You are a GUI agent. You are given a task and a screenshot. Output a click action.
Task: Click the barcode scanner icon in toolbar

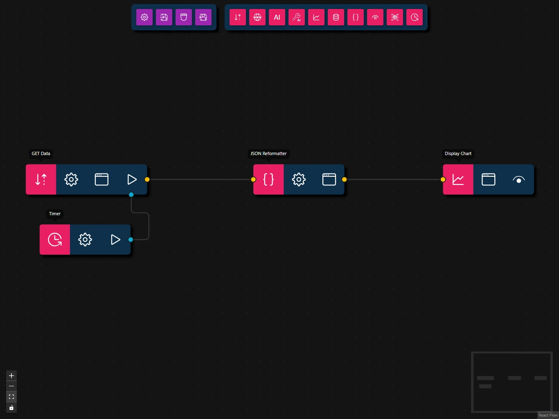click(x=395, y=17)
